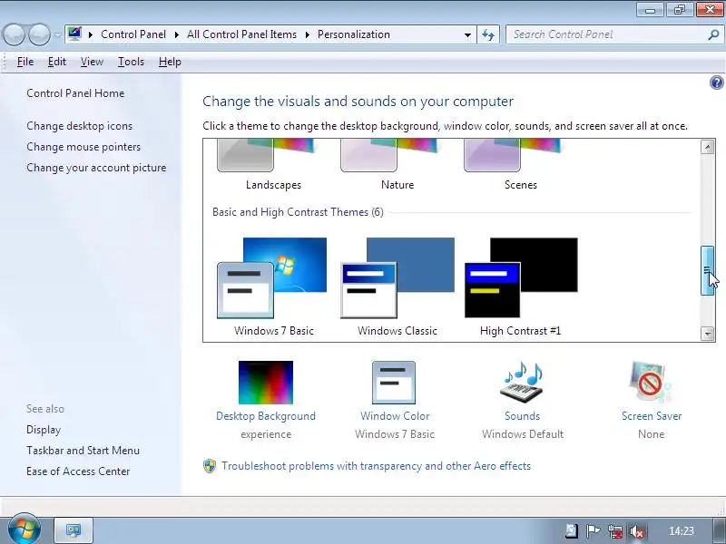Image resolution: width=726 pixels, height=544 pixels.
Task: Select the Windows 7 Basic theme thumbnail
Action: click(271, 278)
